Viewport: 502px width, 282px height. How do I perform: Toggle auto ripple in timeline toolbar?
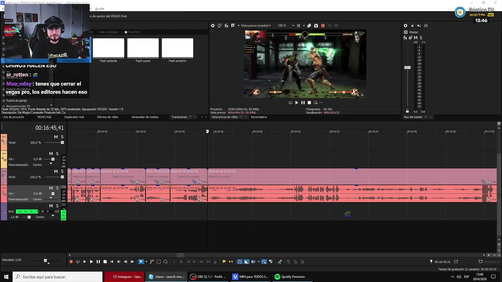(x=253, y=262)
